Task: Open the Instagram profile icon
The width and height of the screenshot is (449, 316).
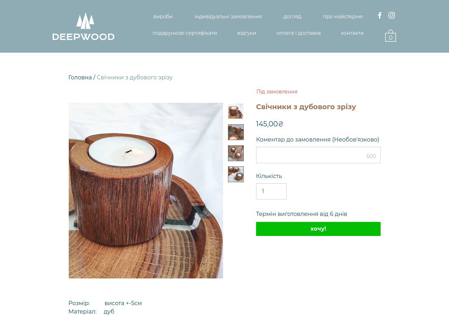Action: pyautogui.click(x=391, y=15)
